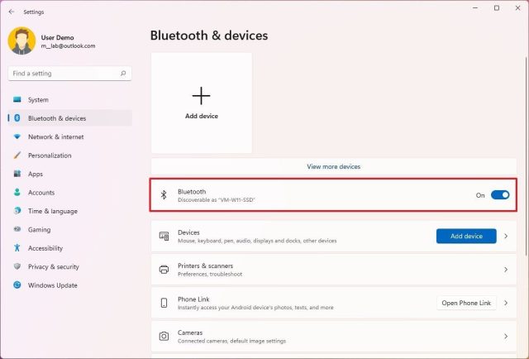Click the Privacy & security shield icon
The image size is (529, 359).
[x=17, y=266]
